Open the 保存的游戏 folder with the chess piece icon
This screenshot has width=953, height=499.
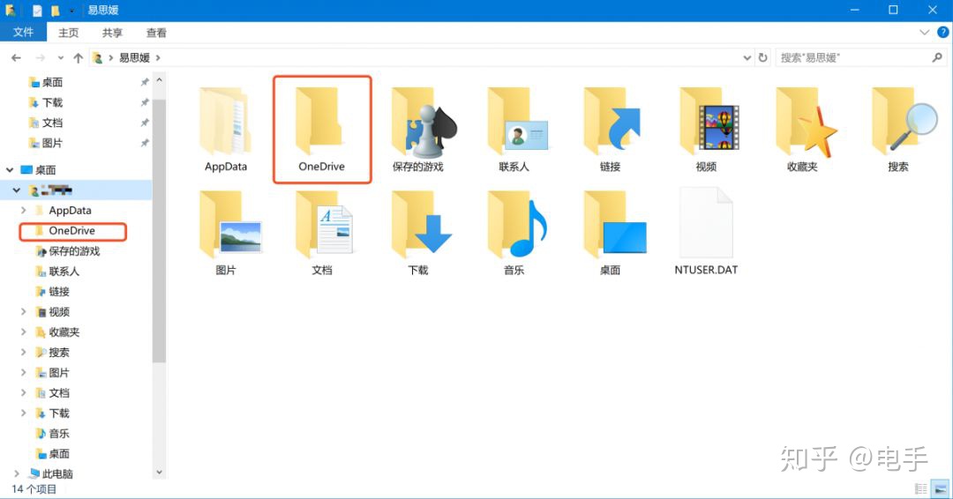point(424,122)
